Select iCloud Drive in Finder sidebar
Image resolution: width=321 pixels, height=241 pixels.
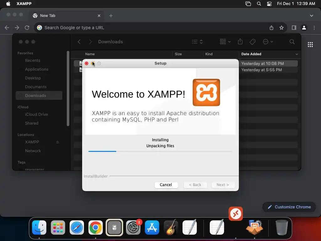[36, 114]
